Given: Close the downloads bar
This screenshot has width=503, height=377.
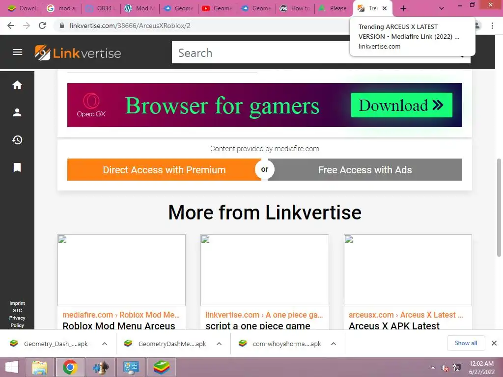Looking at the screenshot, I should point(494,343).
